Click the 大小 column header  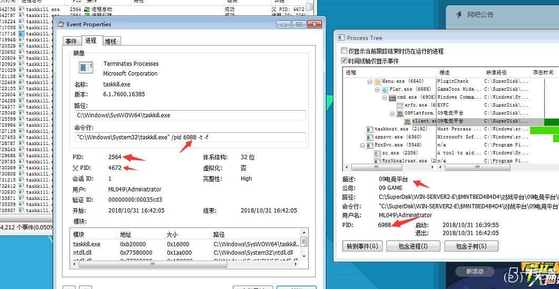click(188, 234)
